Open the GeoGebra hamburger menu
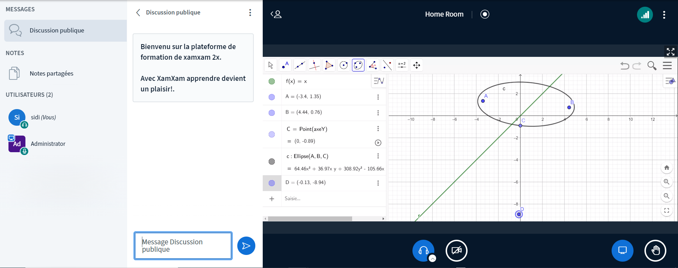Viewport: 678px width, 268px height. pyautogui.click(x=667, y=66)
